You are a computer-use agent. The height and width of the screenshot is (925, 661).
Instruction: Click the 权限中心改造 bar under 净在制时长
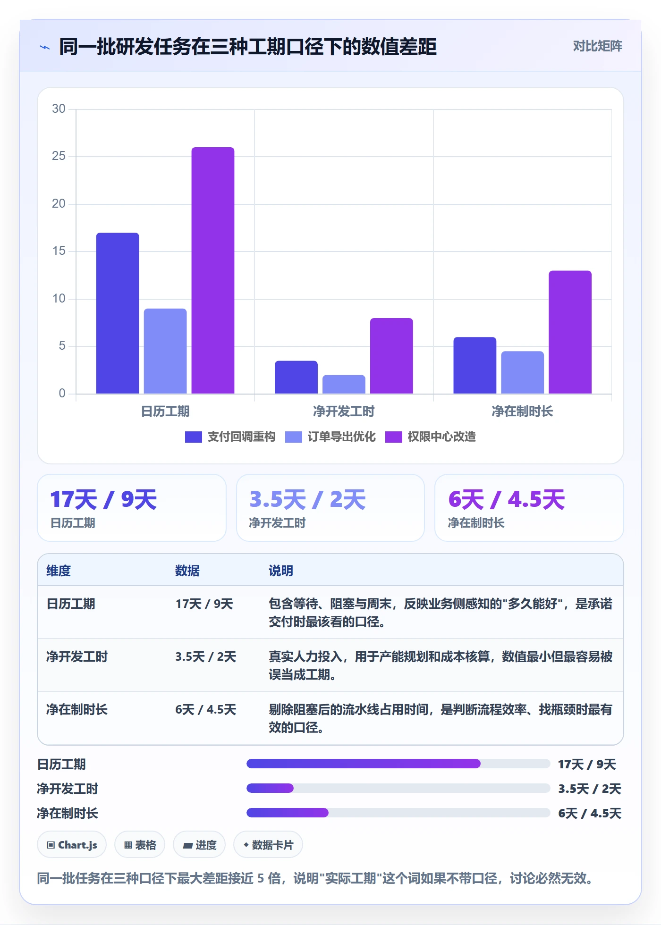pyautogui.click(x=570, y=332)
